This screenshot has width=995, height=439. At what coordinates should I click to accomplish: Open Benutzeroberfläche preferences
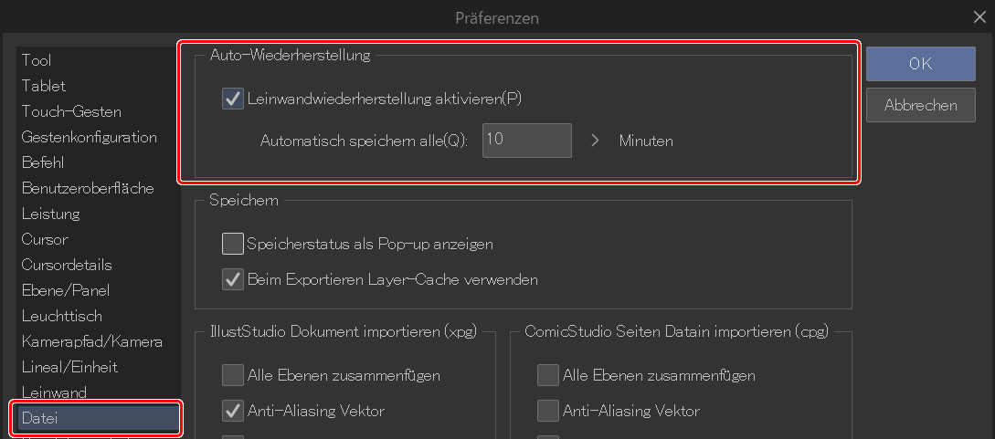tap(88, 188)
